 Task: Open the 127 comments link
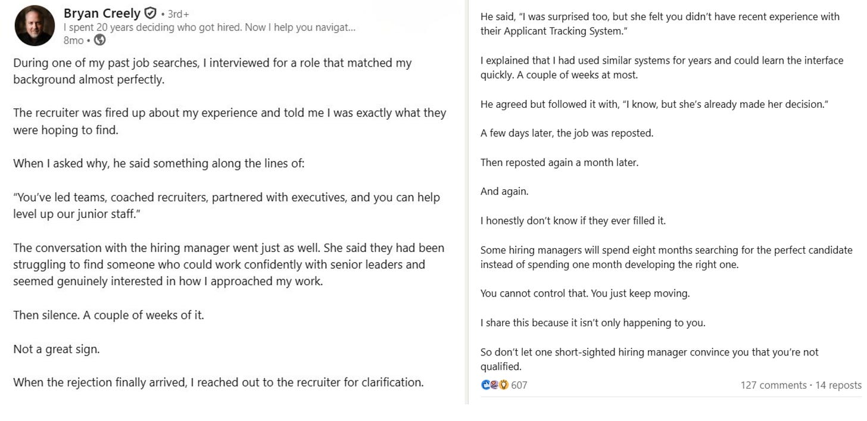tap(774, 385)
